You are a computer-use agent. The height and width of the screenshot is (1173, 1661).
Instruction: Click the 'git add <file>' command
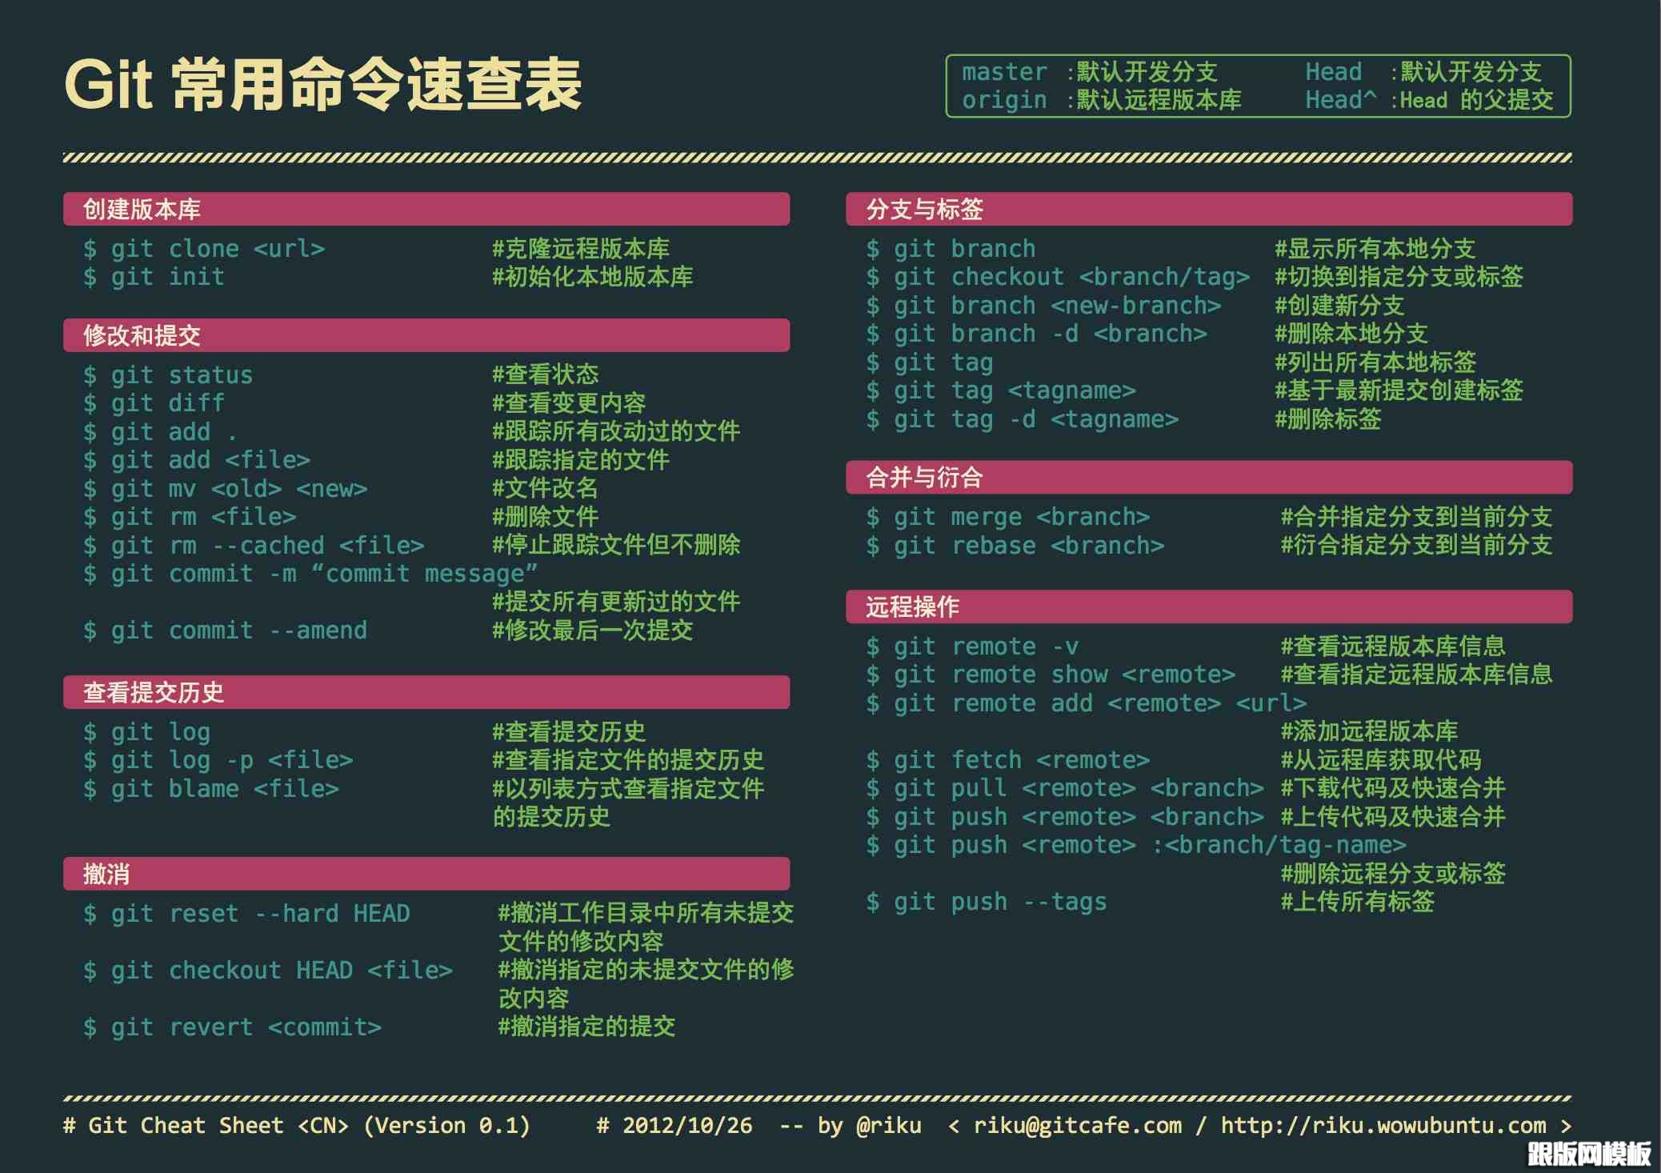[197, 460]
